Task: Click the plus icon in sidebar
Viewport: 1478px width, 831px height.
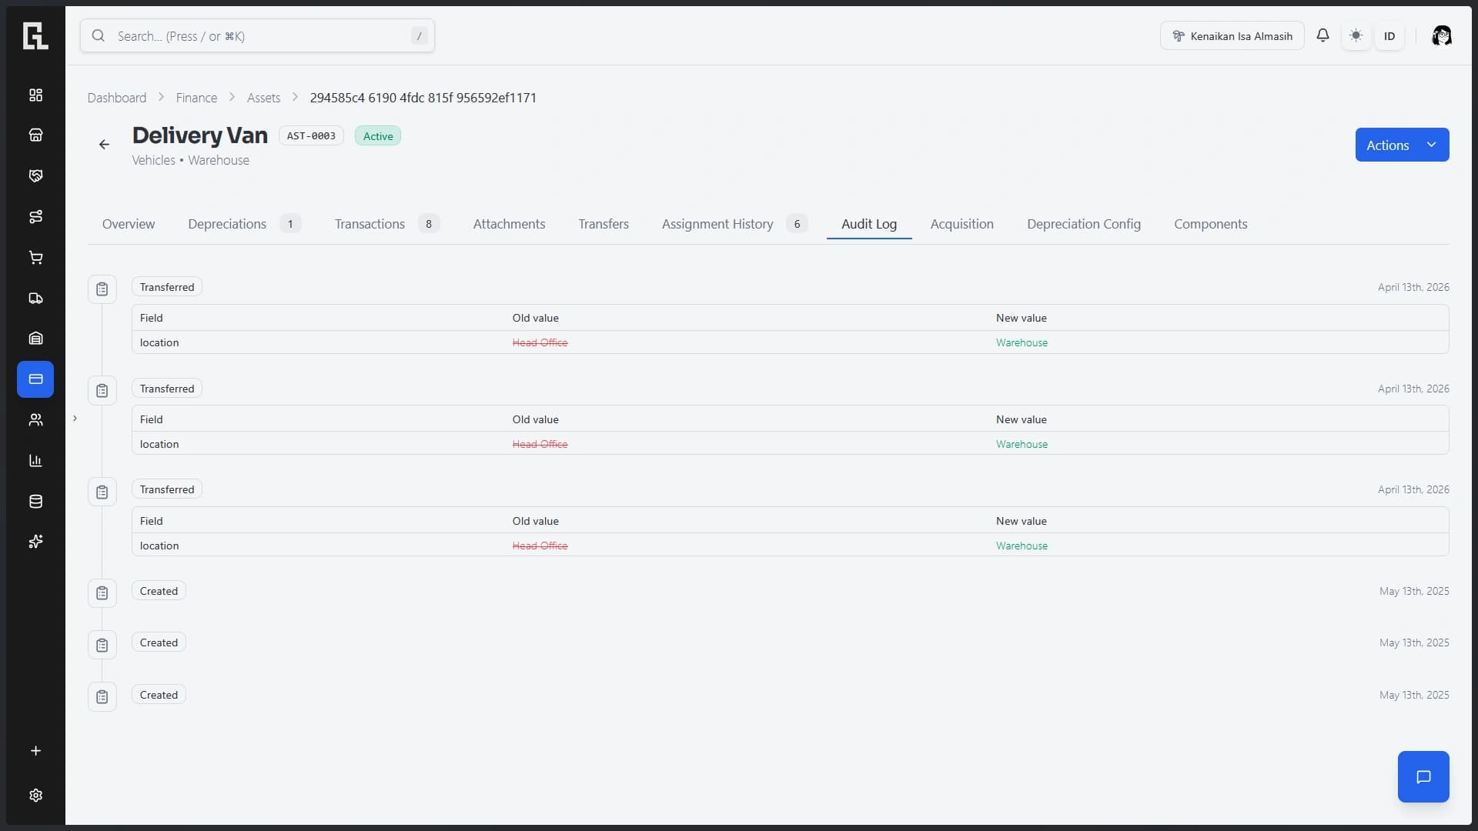Action: (35, 751)
